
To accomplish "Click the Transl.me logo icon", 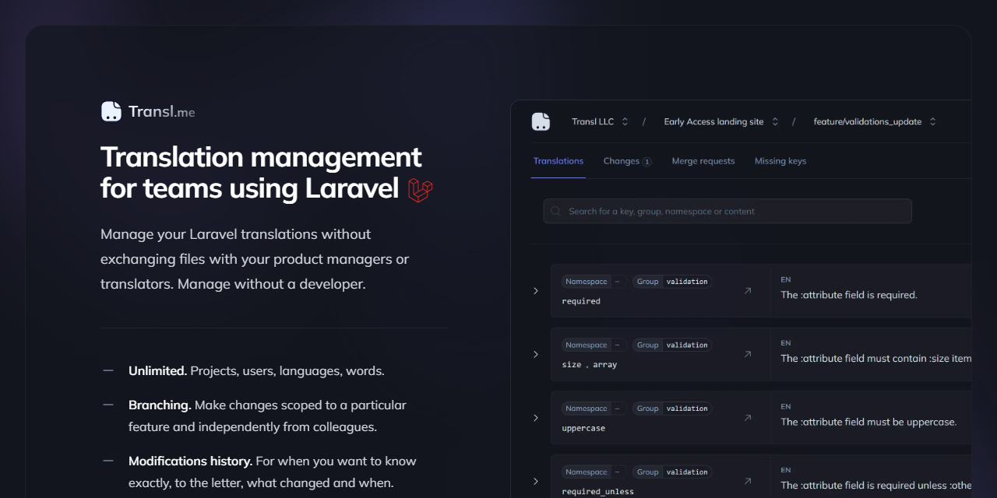I will (110, 110).
